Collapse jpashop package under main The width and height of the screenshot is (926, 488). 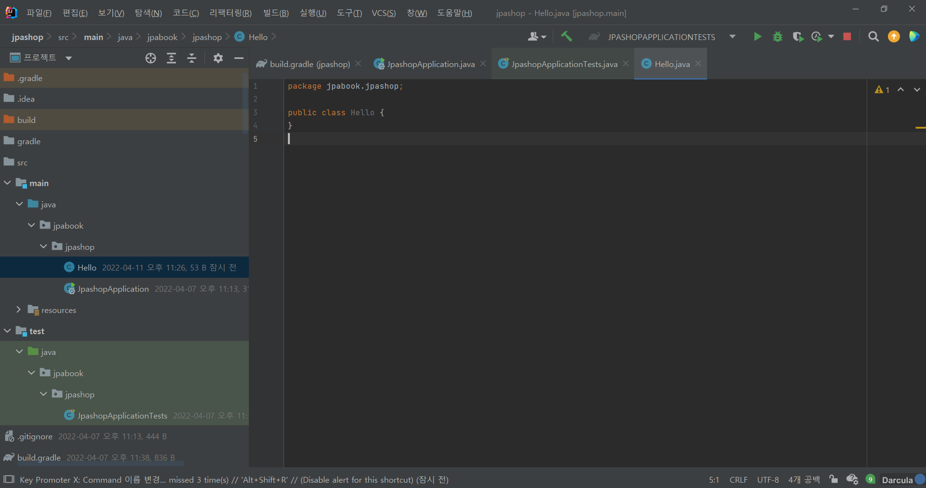pyautogui.click(x=43, y=246)
